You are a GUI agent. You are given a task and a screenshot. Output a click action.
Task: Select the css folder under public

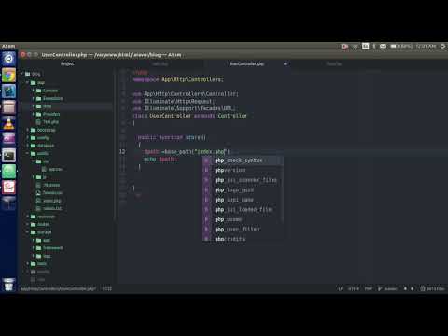[x=46, y=161]
